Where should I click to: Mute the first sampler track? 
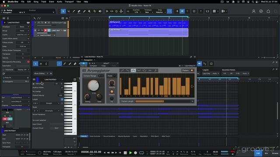[x=38, y=23]
